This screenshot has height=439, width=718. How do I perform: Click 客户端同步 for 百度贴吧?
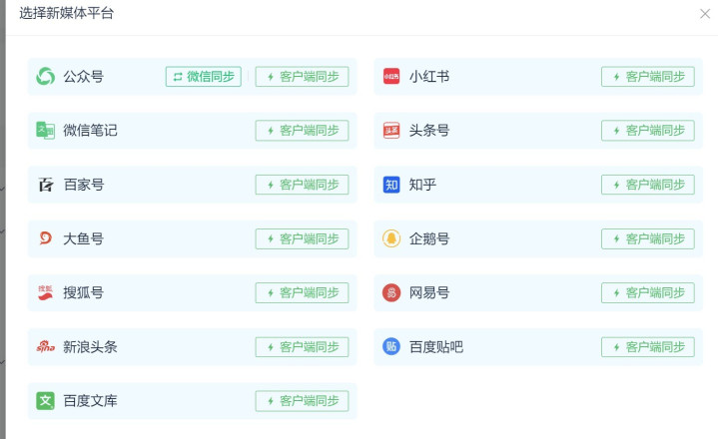coord(648,347)
